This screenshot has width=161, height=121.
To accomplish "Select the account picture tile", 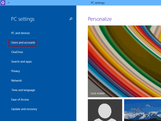I will point(105,110).
